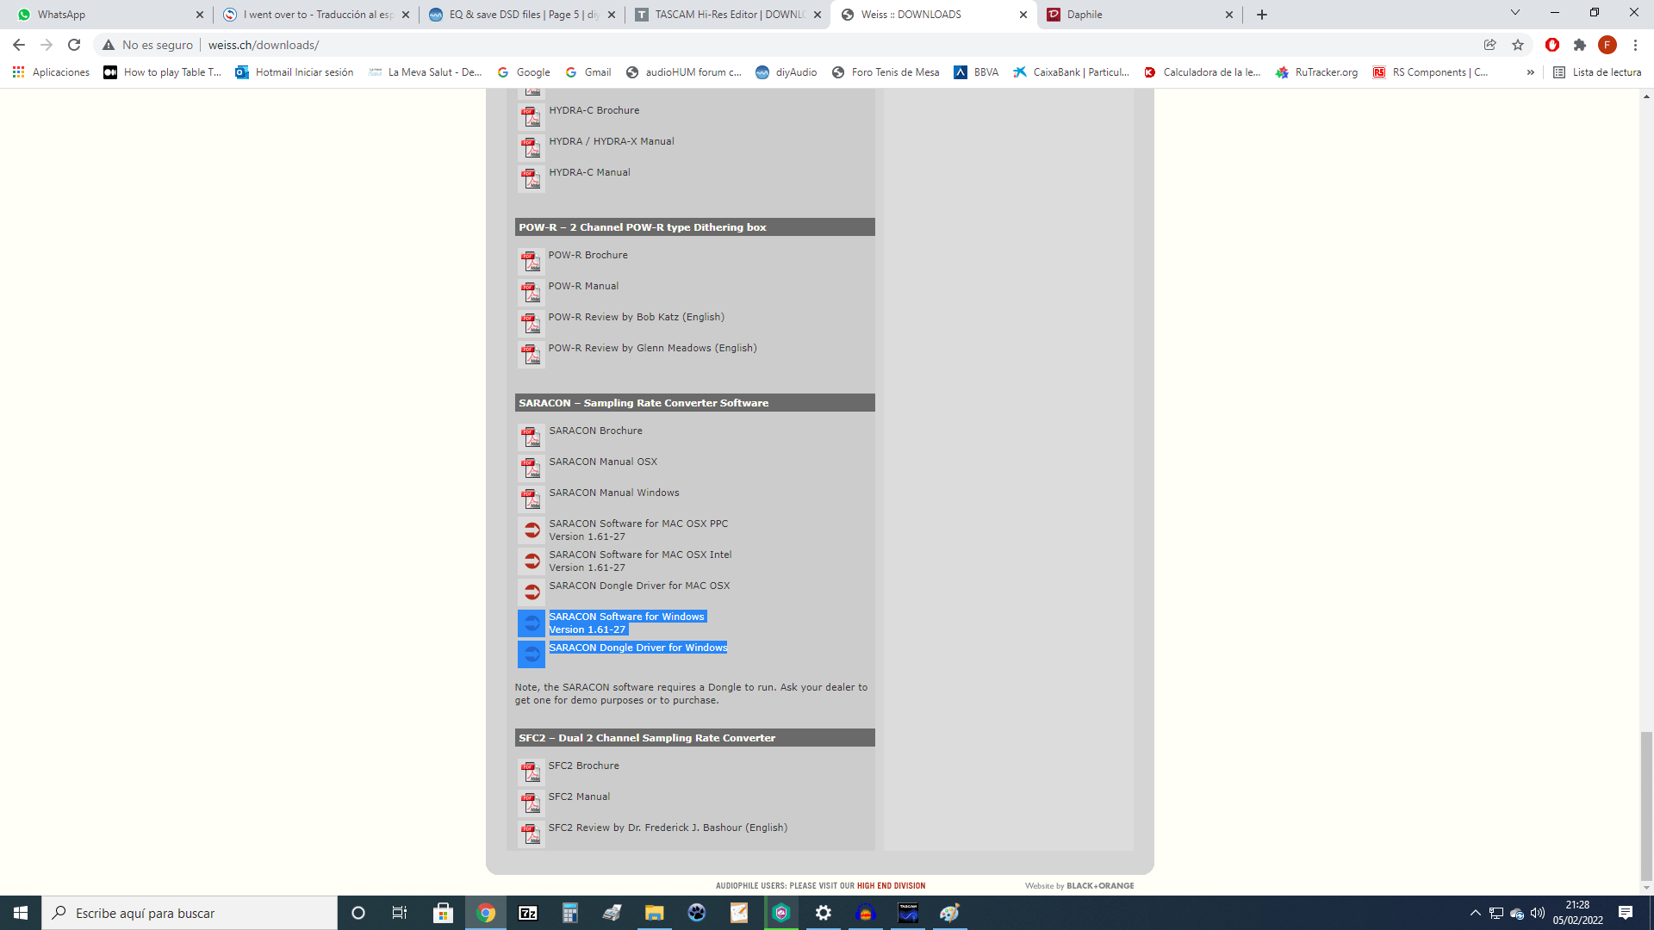Screen dimensions: 1654x930
Task: Open the Settings gear in the taskbar
Action: click(x=824, y=913)
